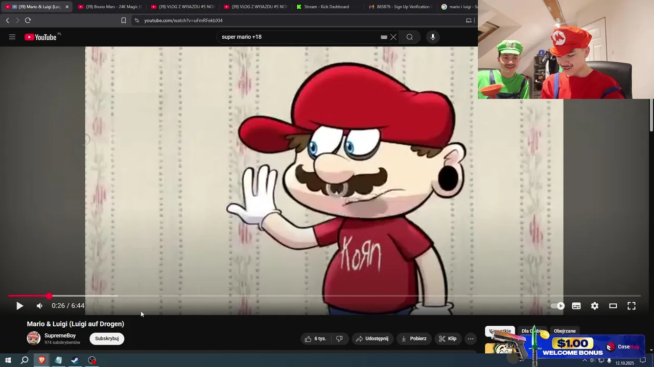Start voice search with the microphone
This screenshot has height=367, width=654.
click(433, 37)
